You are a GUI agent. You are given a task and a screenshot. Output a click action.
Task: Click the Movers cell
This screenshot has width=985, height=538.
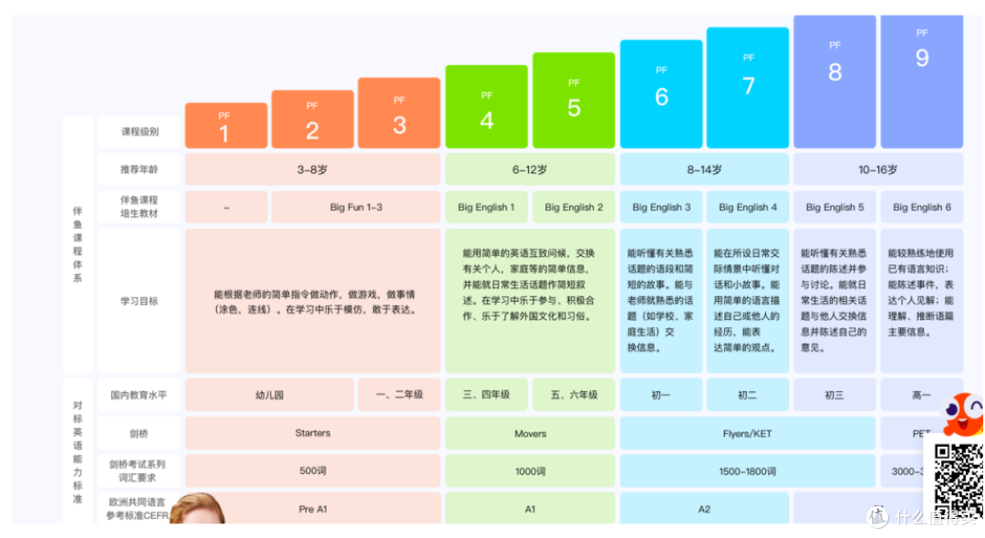click(x=530, y=433)
